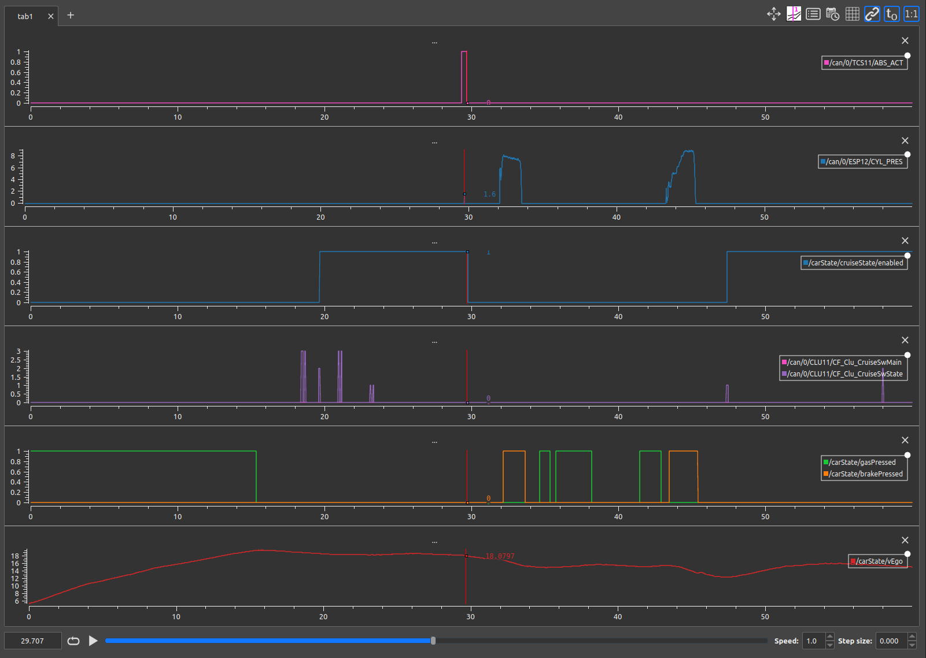This screenshot has width=926, height=658.
Task: Click the 1:1 axis ratio icon
Action: pyautogui.click(x=911, y=14)
